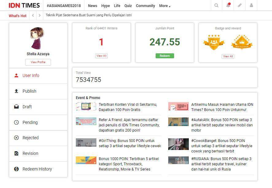Screen dimensions: 272x188
Task: Click Artikelmu Masuk Halaman Utama thumbnail
Action: (178, 106)
